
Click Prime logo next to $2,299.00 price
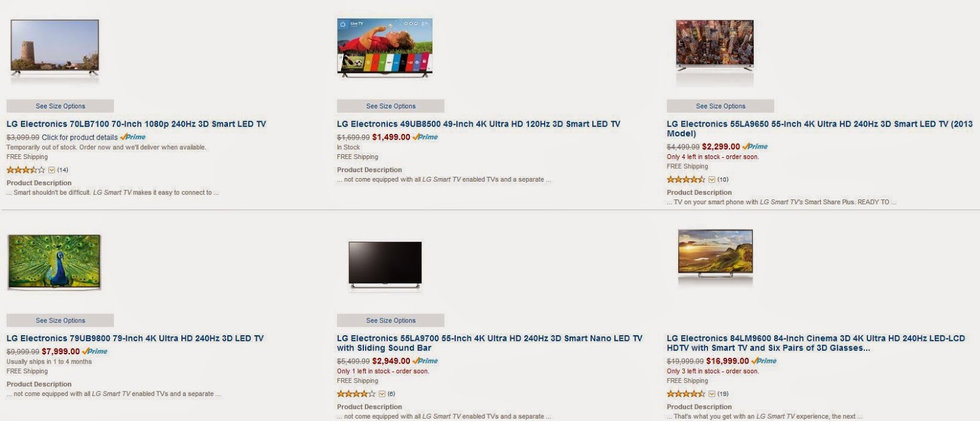point(755,146)
